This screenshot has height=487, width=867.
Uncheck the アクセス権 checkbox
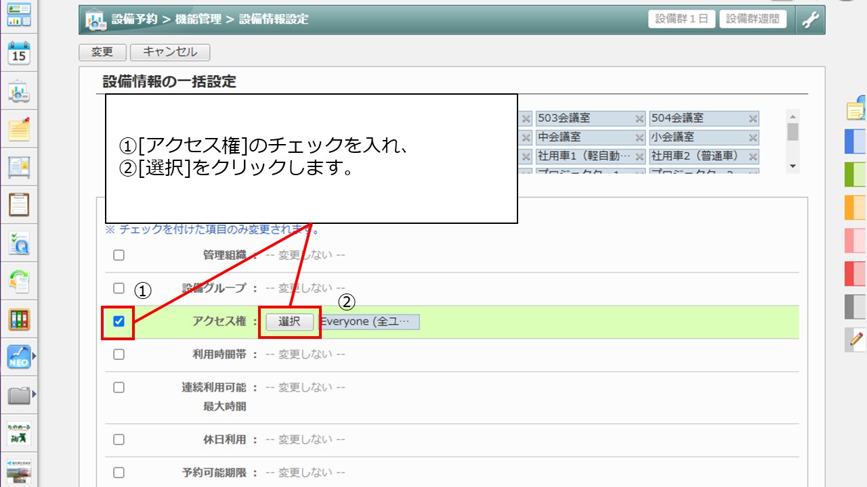pyautogui.click(x=119, y=321)
